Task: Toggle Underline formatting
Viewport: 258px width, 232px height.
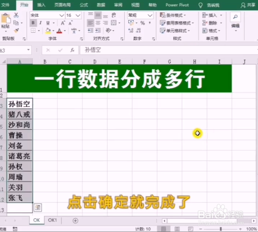Action: (48, 23)
